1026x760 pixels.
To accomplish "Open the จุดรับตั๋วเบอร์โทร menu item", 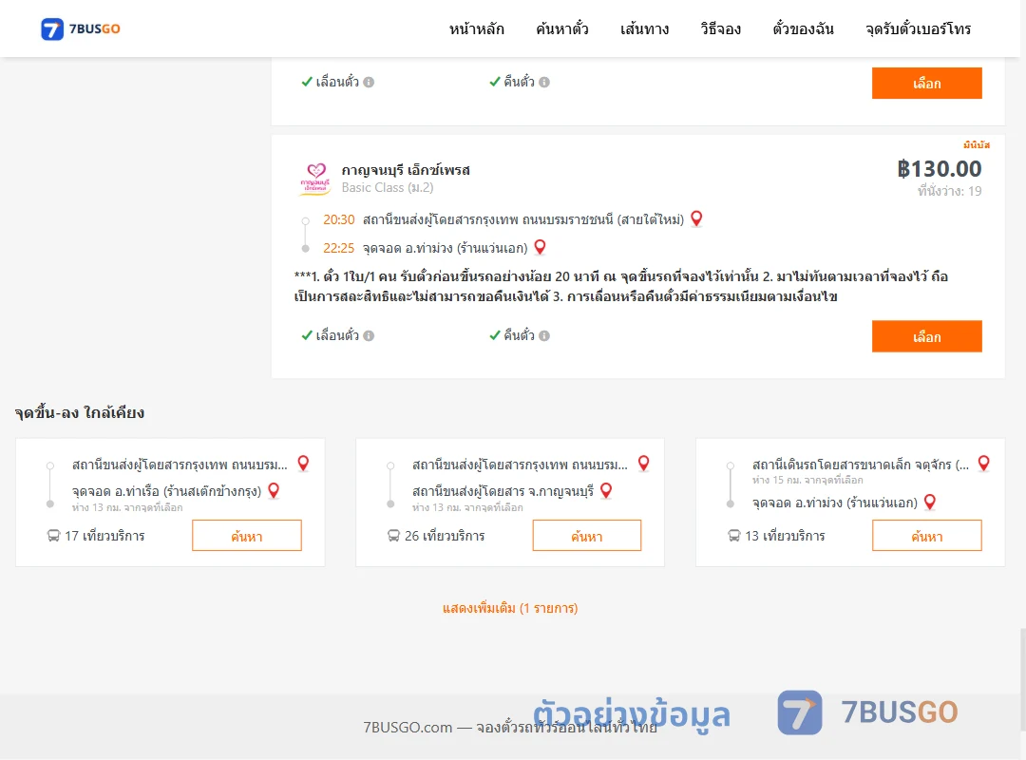I will tap(918, 28).
